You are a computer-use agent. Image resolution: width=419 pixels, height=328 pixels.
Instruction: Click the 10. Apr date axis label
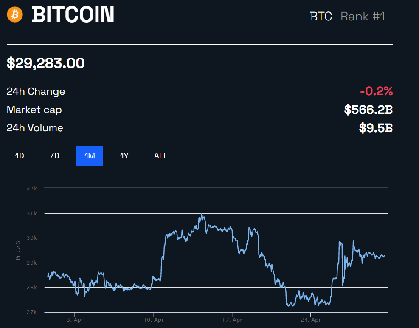coord(154,320)
